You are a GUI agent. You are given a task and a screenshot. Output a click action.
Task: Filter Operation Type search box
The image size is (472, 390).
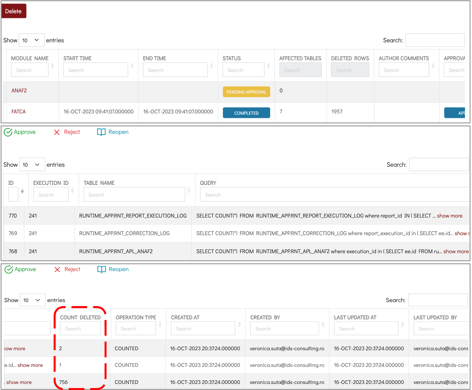point(136,328)
